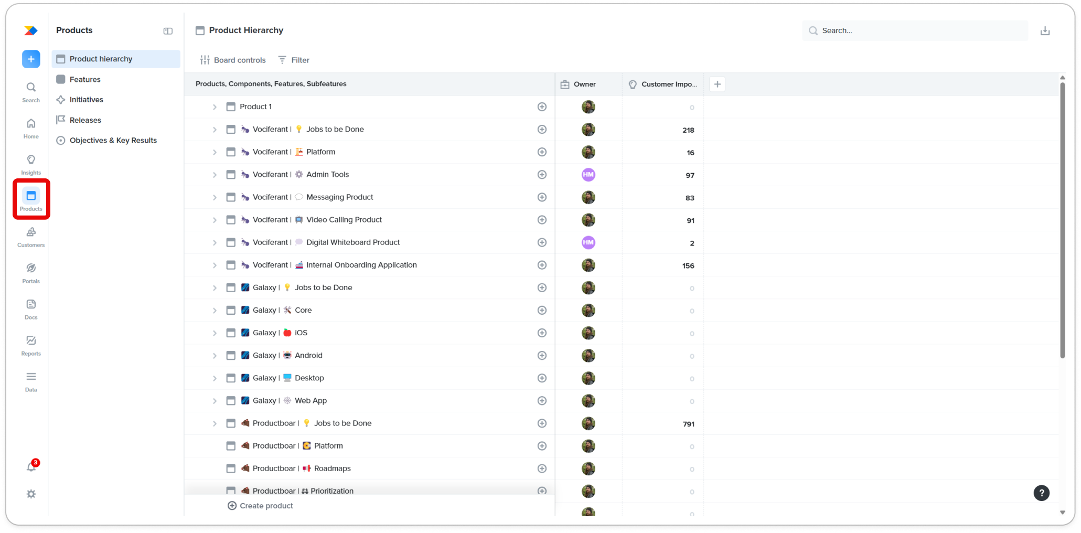Click the vertical scrollbar thumb
The width and height of the screenshot is (1081, 533).
point(1062,220)
